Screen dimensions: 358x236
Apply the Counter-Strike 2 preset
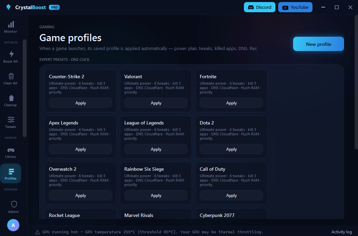point(80,103)
